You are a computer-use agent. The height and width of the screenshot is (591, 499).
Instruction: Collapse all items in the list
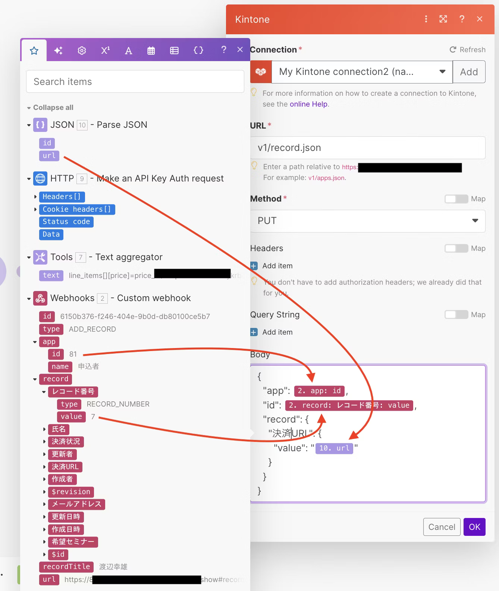(x=50, y=107)
